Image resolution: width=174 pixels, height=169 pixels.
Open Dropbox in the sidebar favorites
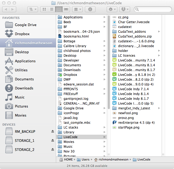22,34
